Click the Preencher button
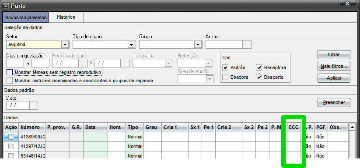This screenshot has height=168, width=360. pos(334,102)
